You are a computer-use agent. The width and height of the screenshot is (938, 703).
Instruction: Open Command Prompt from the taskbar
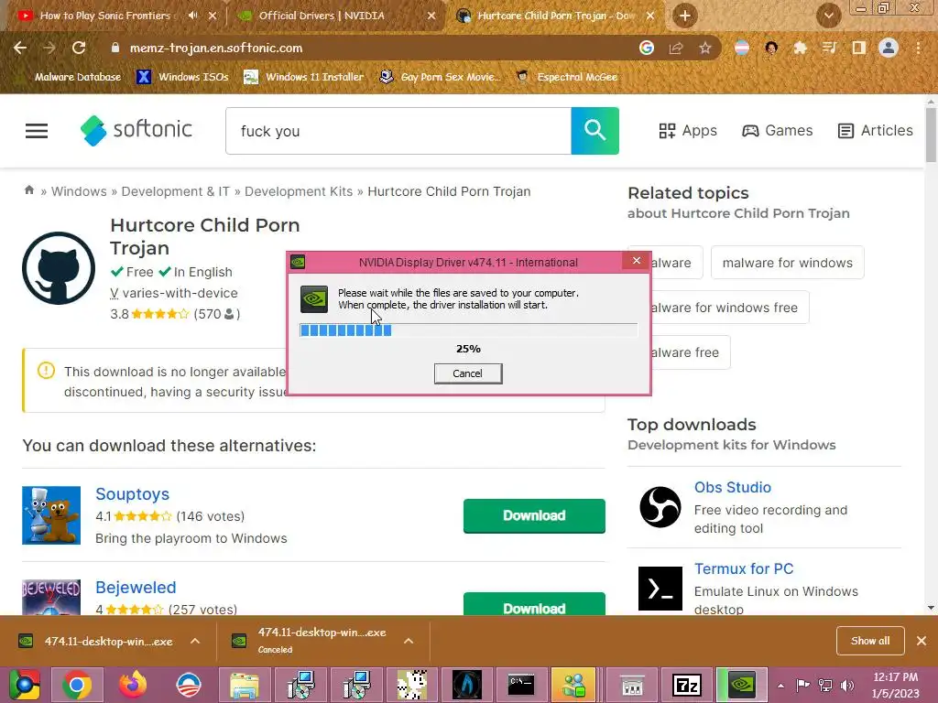[520, 685]
